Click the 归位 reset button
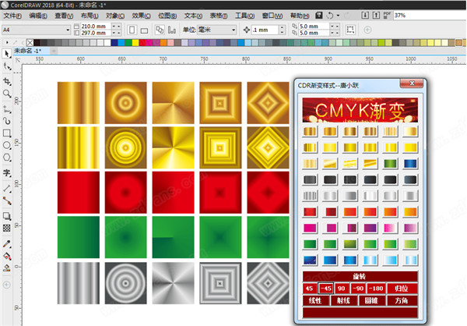Screen dimensions: 467x326 click(402, 289)
